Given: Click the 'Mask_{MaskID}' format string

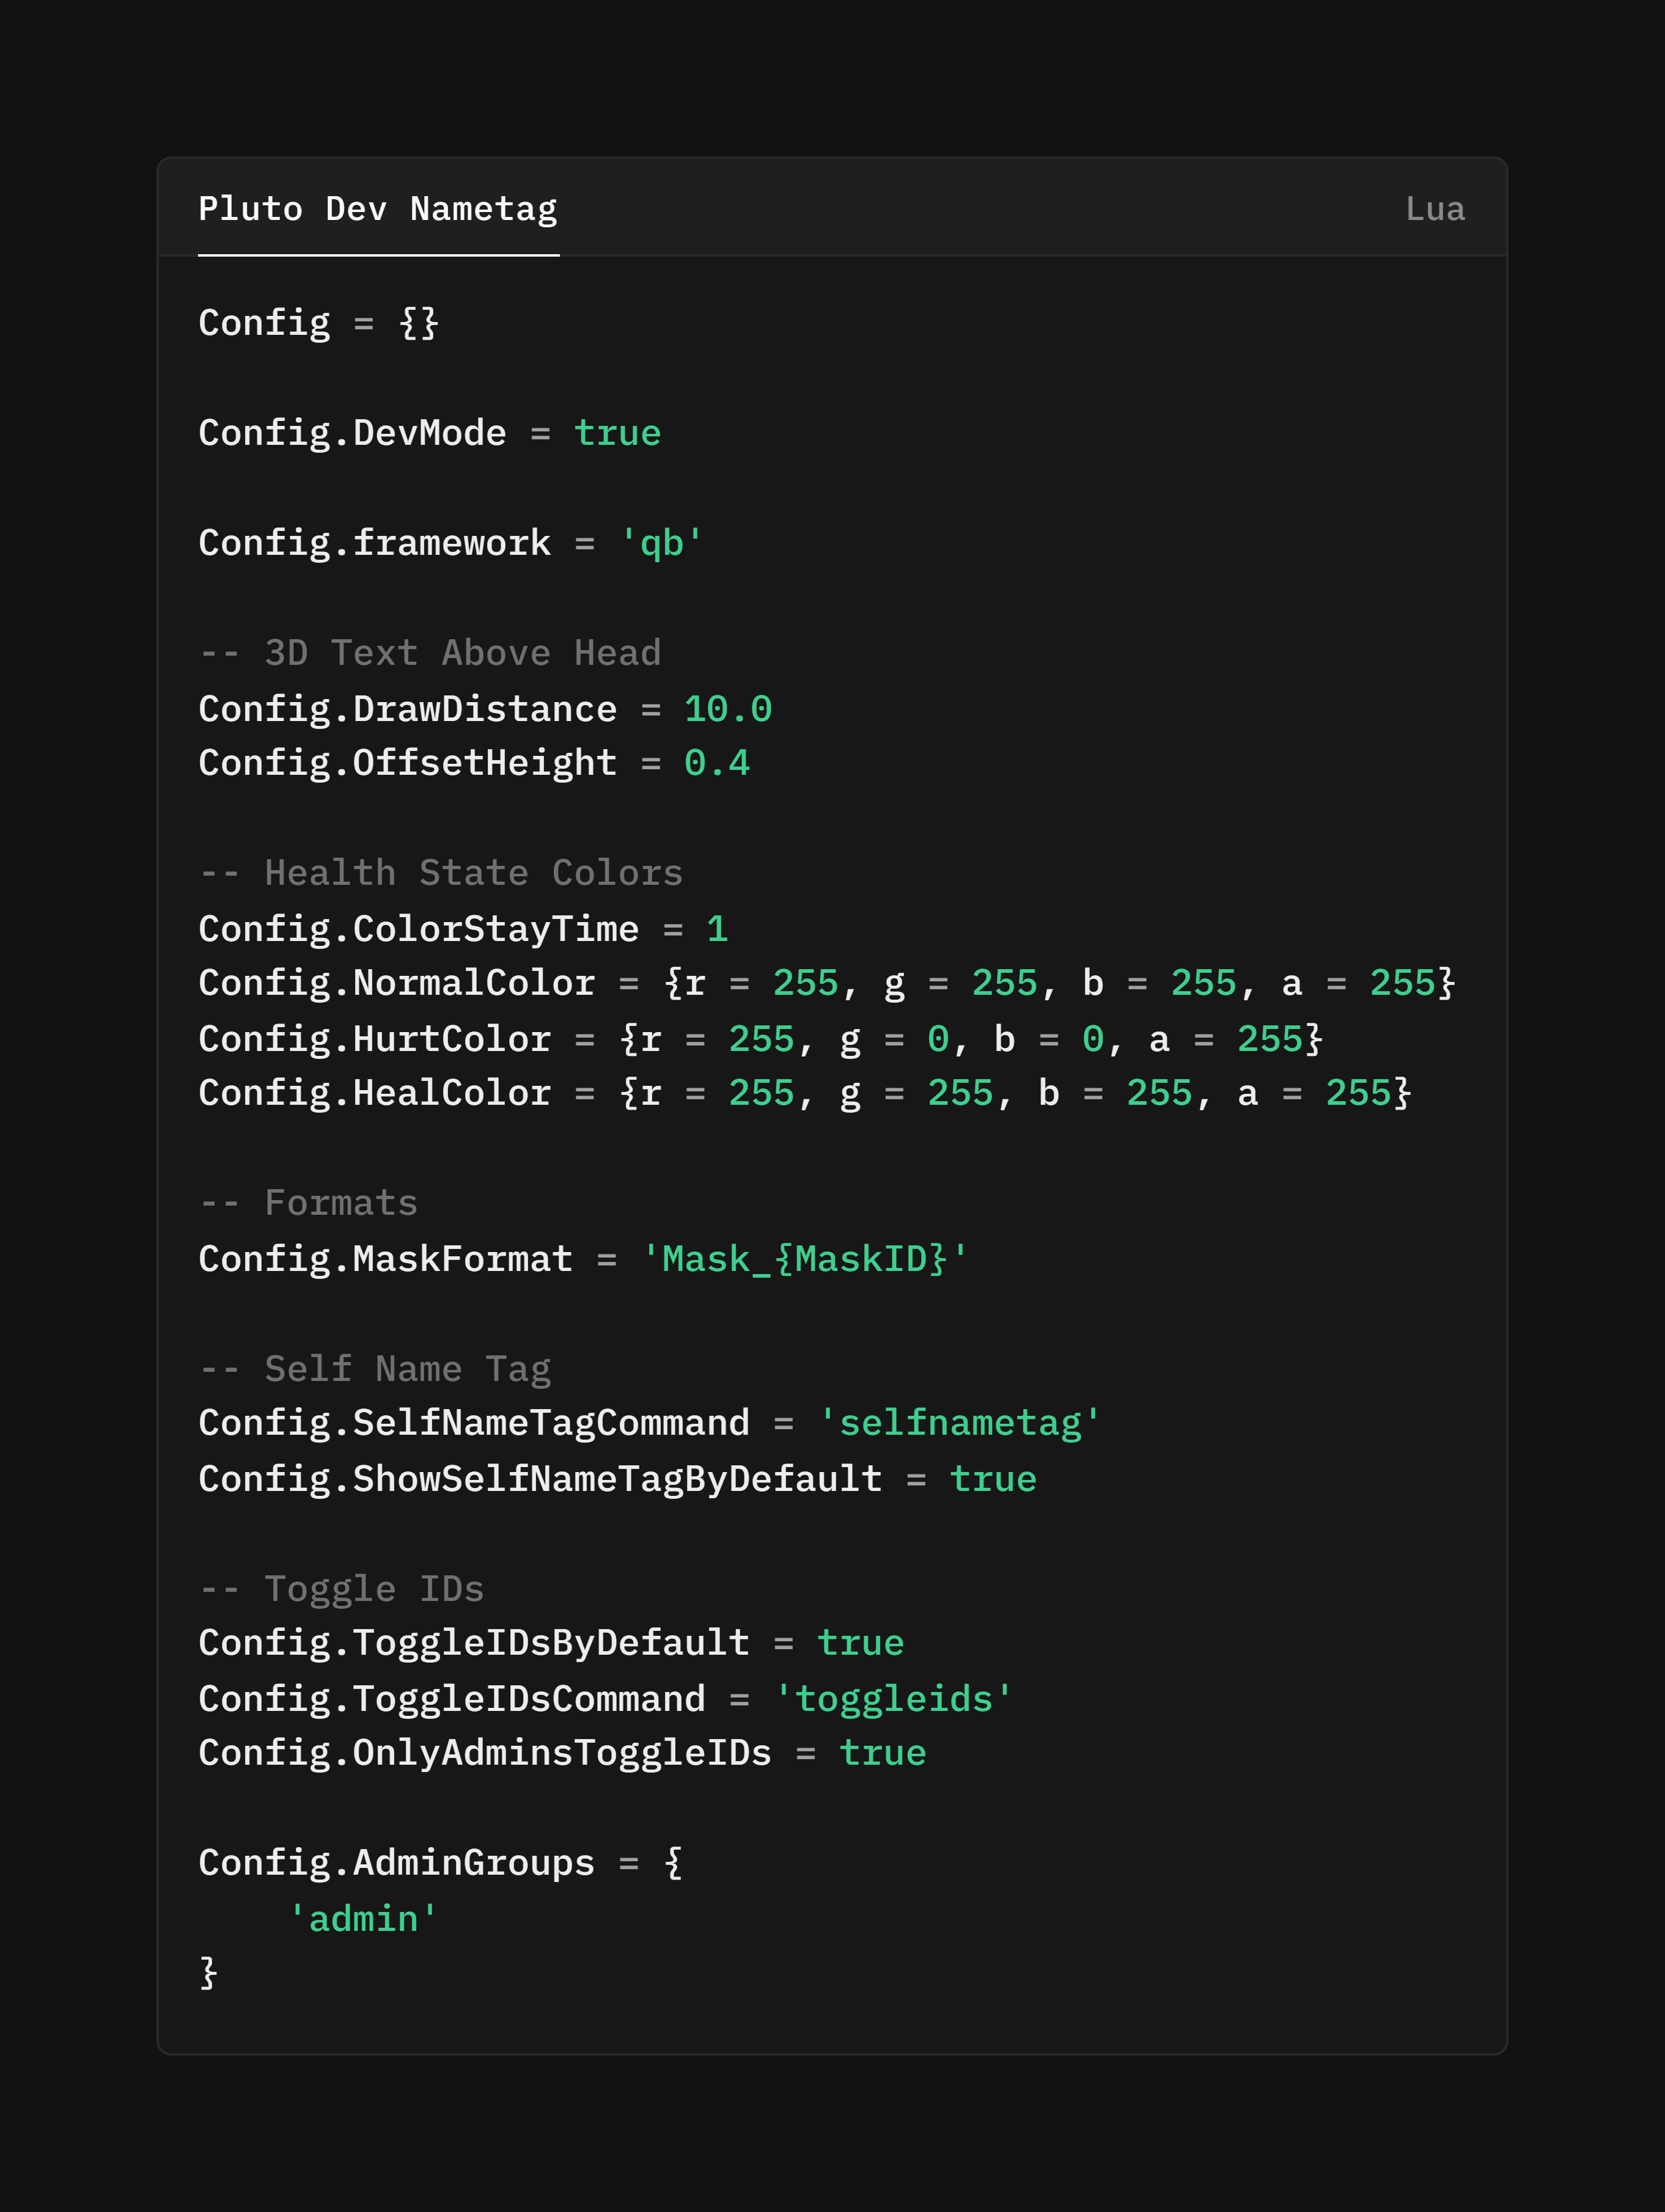Looking at the screenshot, I should 804,1259.
